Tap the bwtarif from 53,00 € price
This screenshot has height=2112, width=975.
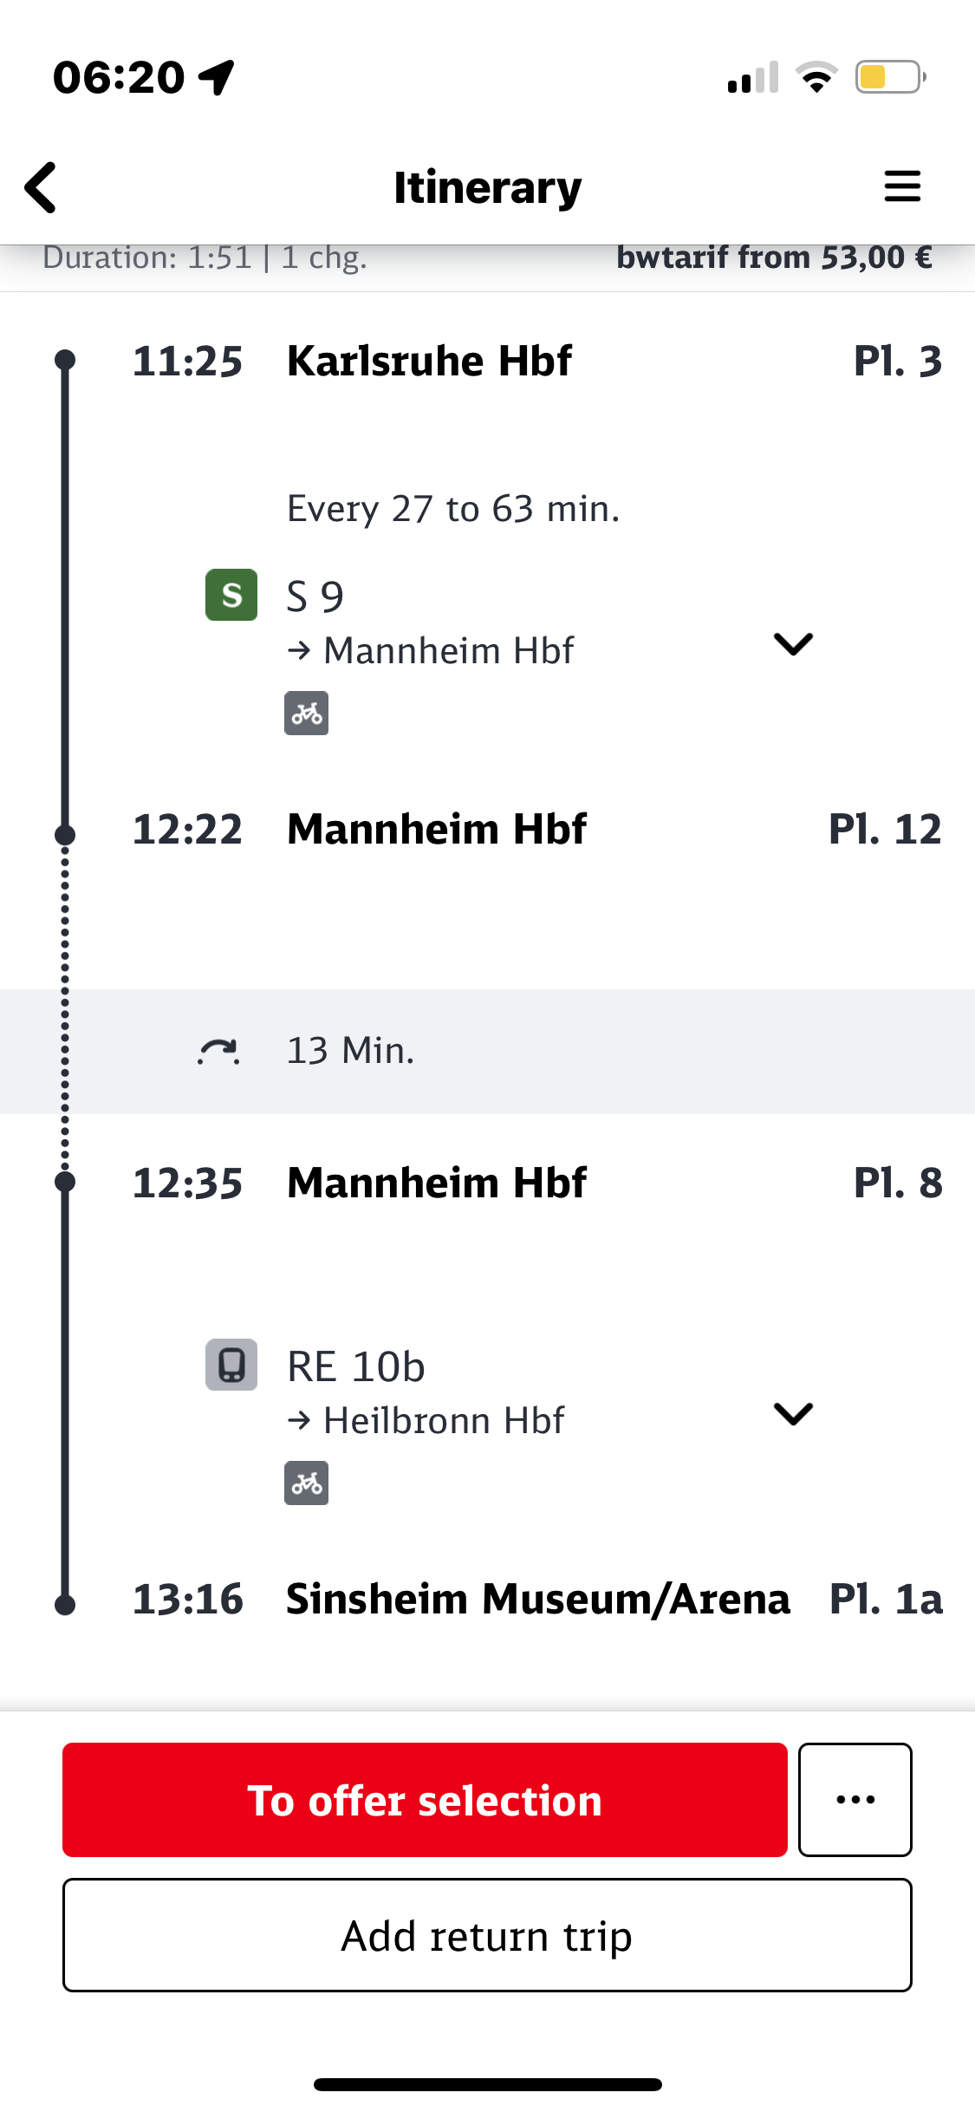773,257
